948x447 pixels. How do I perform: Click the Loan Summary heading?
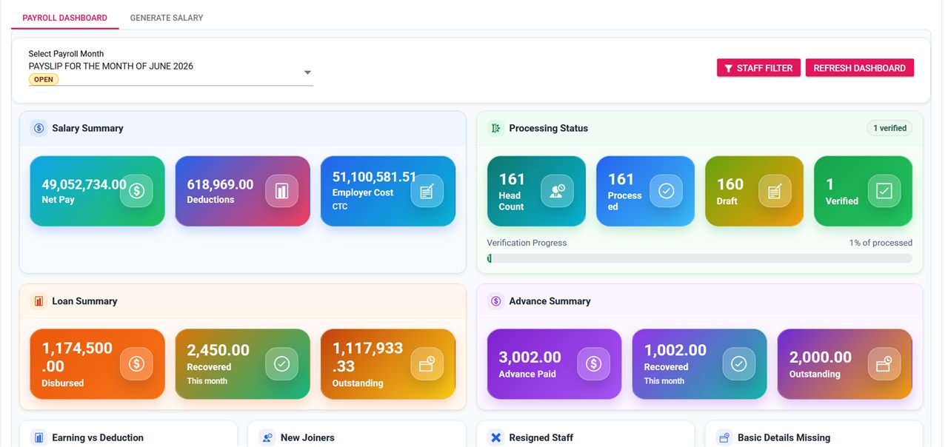[84, 301]
